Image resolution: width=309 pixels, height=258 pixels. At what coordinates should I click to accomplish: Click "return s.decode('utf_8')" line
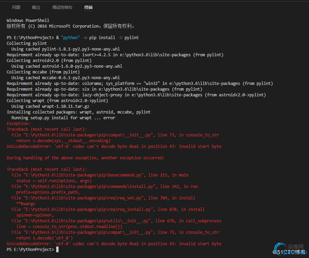(44, 238)
